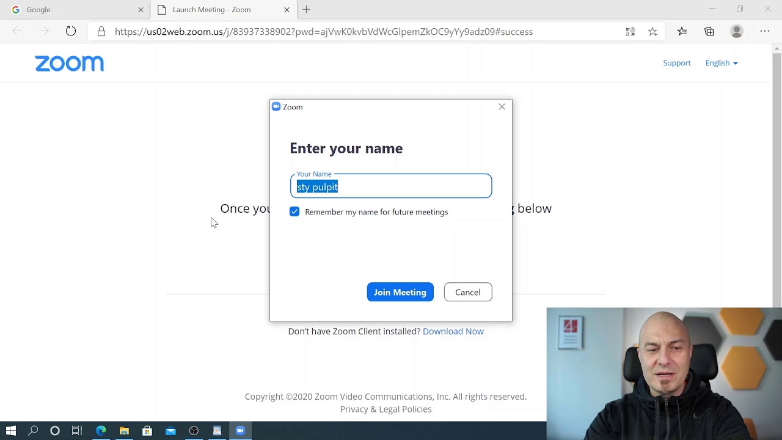Open the Collections icon in Edge
782x440 pixels.
tap(709, 31)
